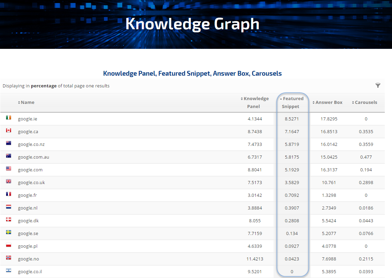
Task: Sort by Answer Box column header
Action: [x=328, y=102]
